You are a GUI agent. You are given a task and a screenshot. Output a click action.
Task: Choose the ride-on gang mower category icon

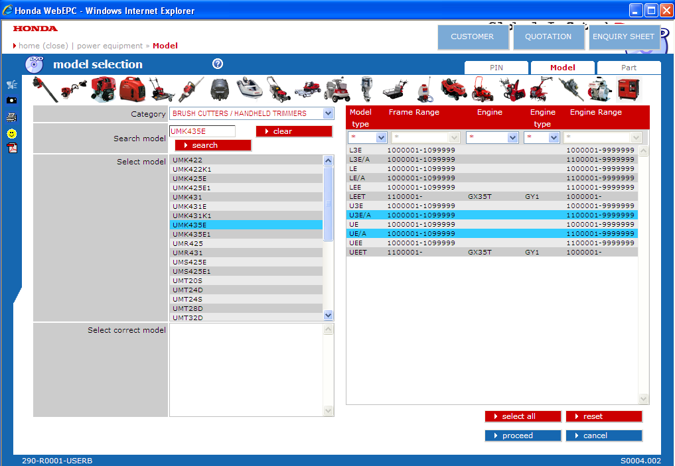pos(308,89)
